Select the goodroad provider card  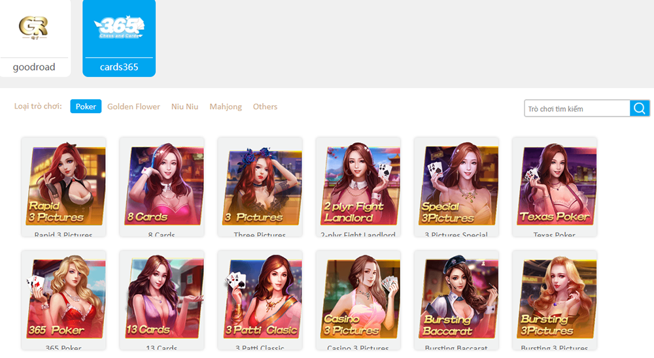click(x=35, y=39)
